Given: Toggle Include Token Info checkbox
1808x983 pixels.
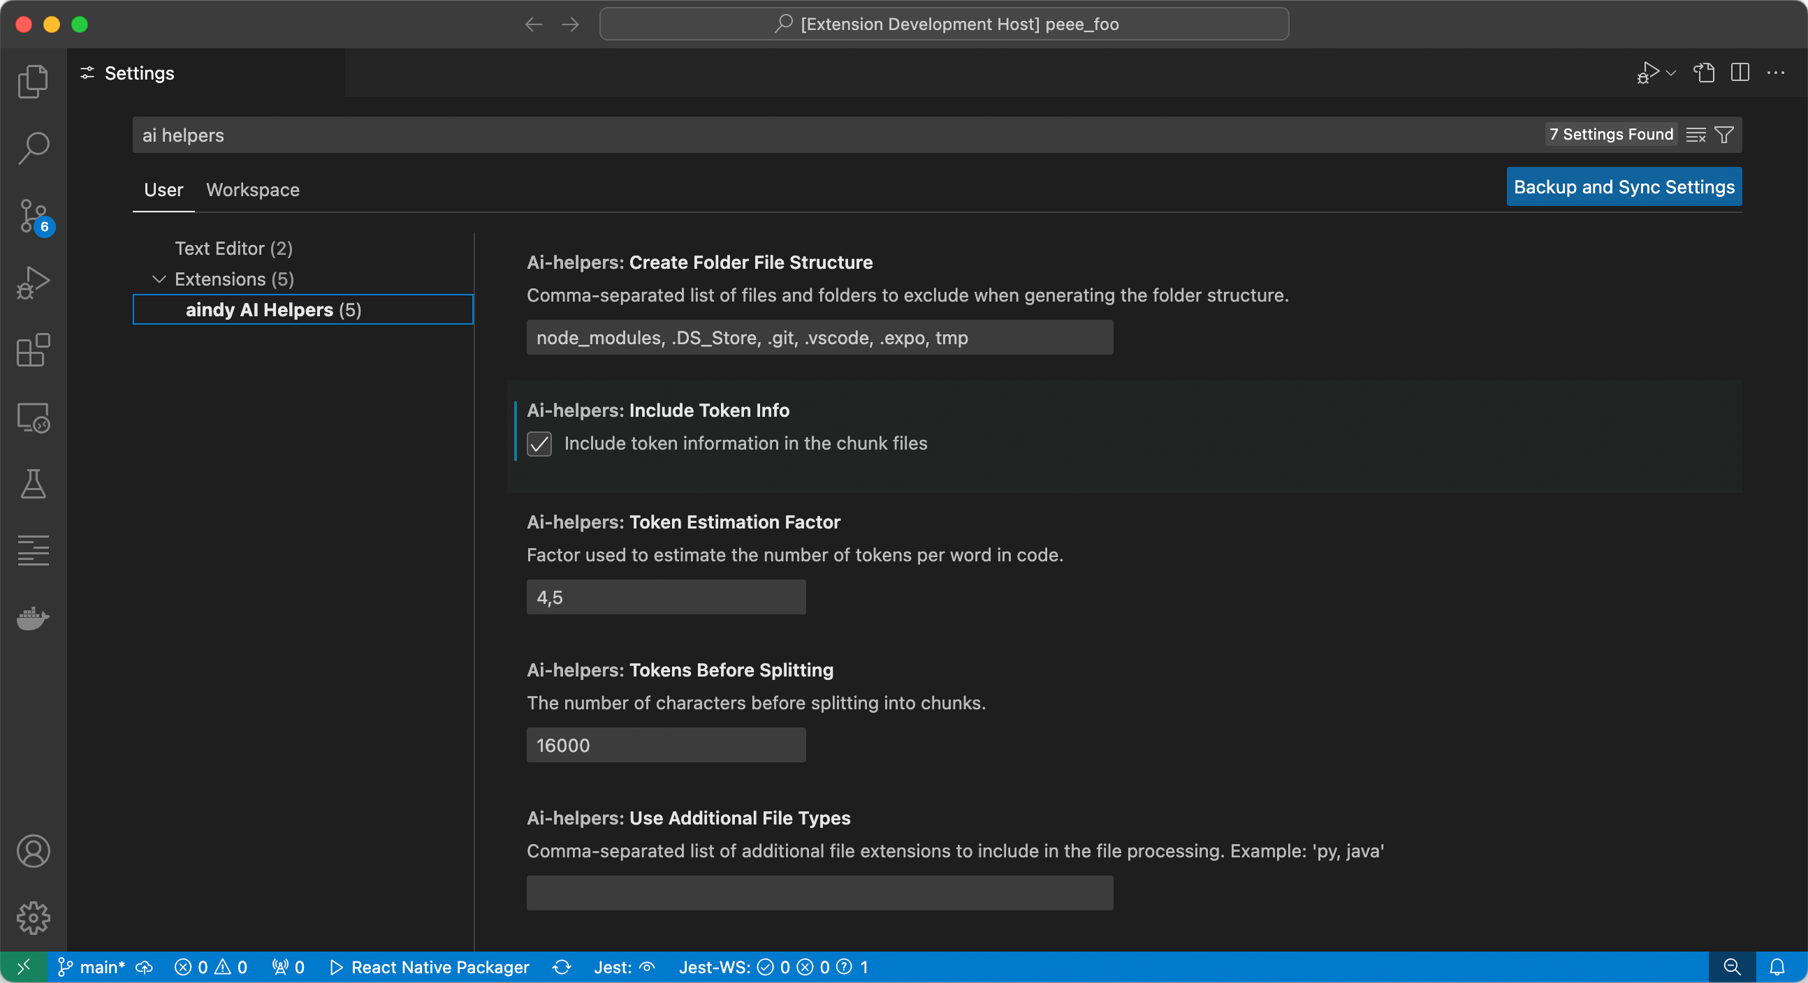Looking at the screenshot, I should (539, 444).
